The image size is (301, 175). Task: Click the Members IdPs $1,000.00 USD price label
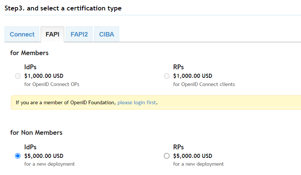pos(44,76)
